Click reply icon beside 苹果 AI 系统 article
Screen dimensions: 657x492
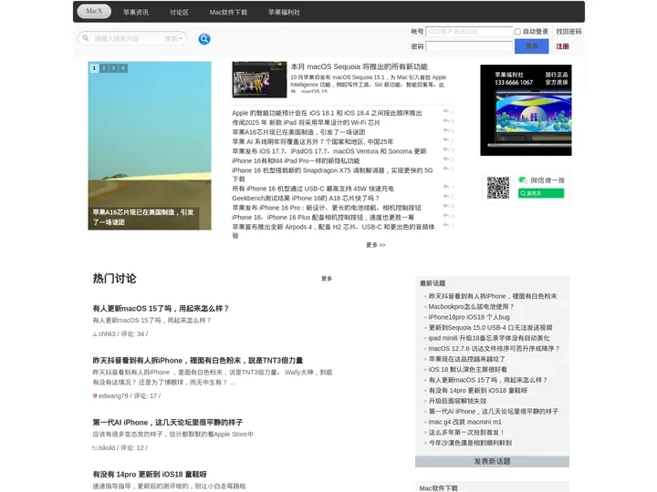pyautogui.click(x=446, y=140)
